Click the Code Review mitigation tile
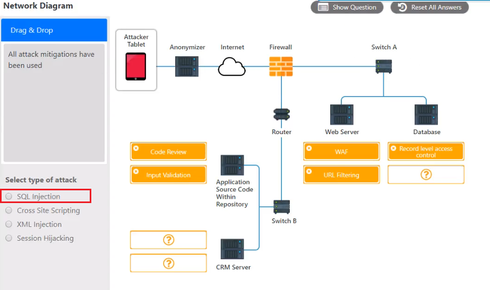The height and width of the screenshot is (290, 490). (168, 152)
